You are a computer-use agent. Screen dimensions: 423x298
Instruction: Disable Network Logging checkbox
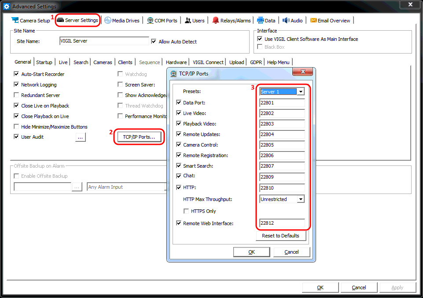(x=16, y=84)
